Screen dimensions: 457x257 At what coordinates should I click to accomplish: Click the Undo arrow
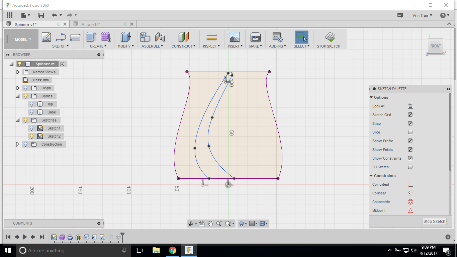[55, 15]
